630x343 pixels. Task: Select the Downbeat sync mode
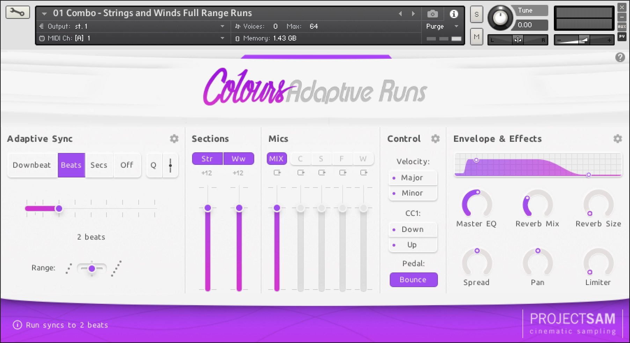click(x=32, y=165)
